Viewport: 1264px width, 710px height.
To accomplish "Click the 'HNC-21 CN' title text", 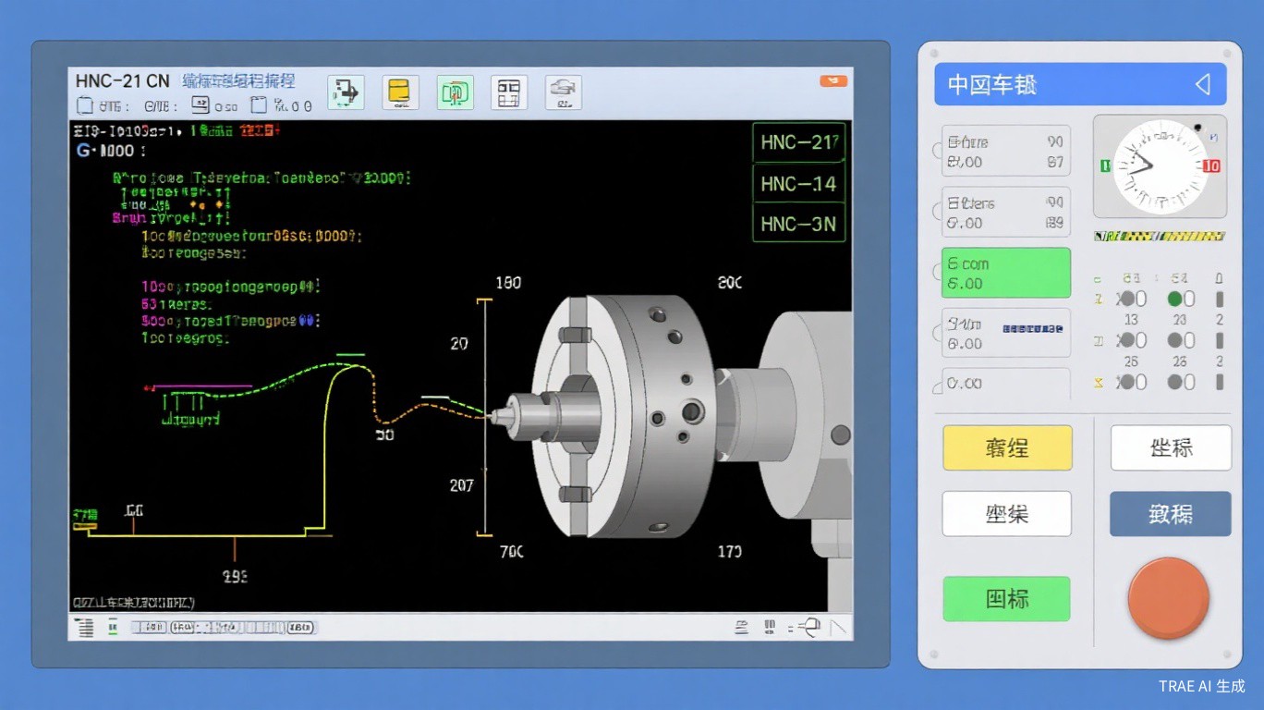I will coord(123,81).
